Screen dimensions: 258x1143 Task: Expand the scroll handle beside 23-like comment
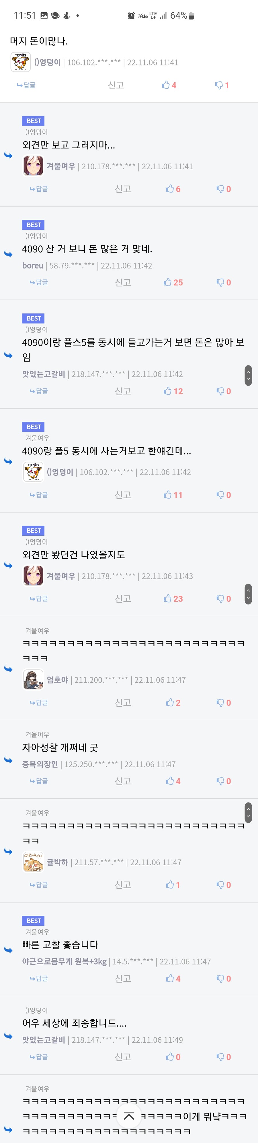click(248, 594)
